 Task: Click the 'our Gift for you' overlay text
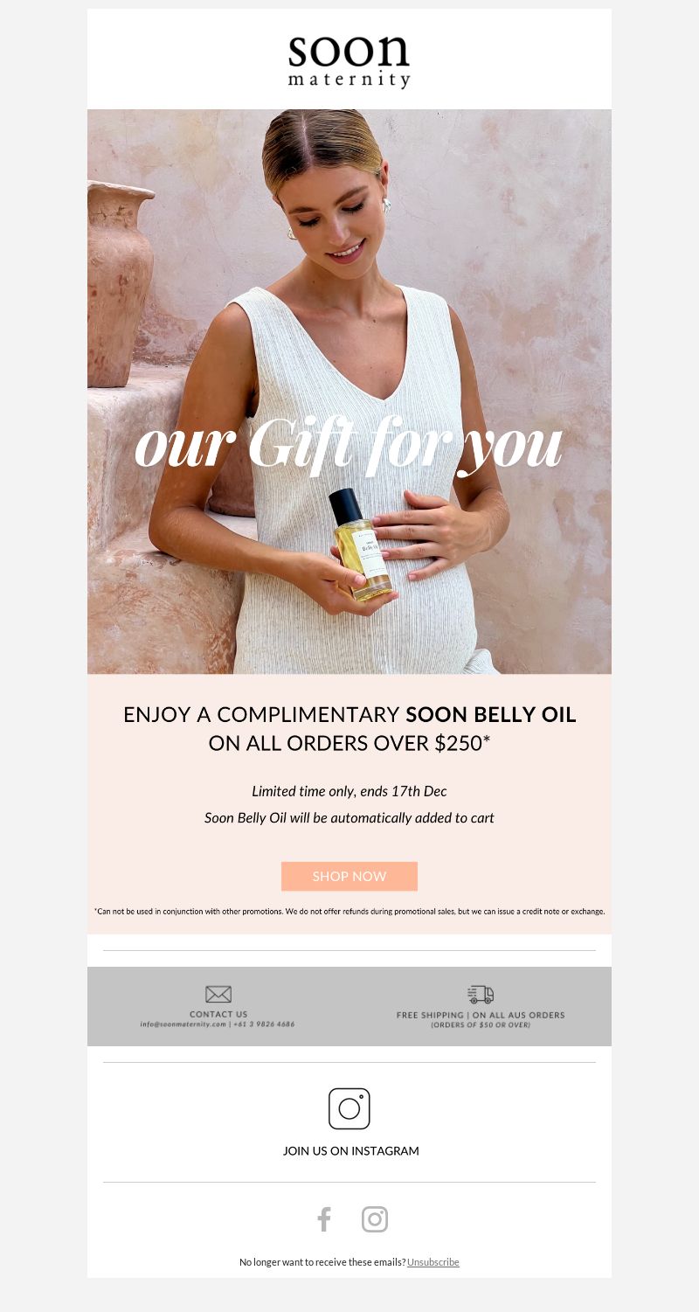tap(349, 446)
